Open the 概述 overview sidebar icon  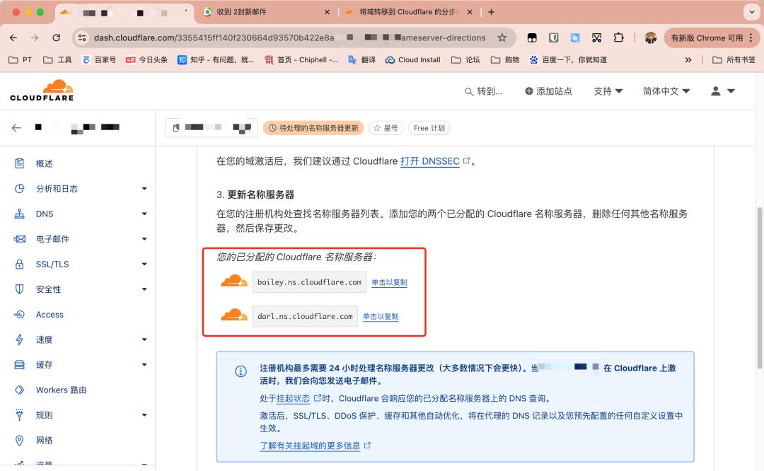point(20,163)
